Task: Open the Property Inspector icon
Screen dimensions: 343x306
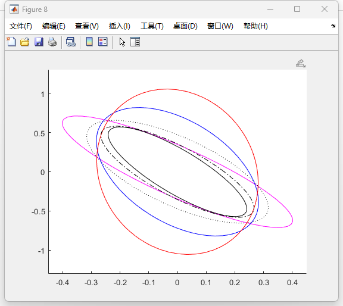Action: pos(135,42)
